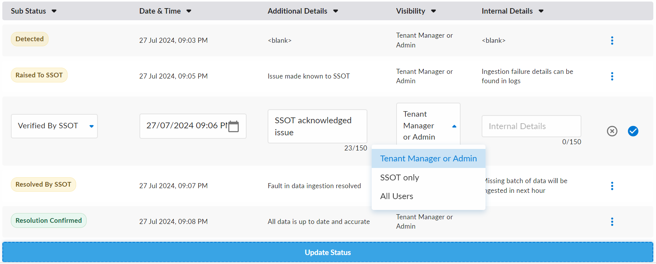Screen dimensions: 656x264
Task: Sort by the Visibility column arrow
Action: [433, 11]
